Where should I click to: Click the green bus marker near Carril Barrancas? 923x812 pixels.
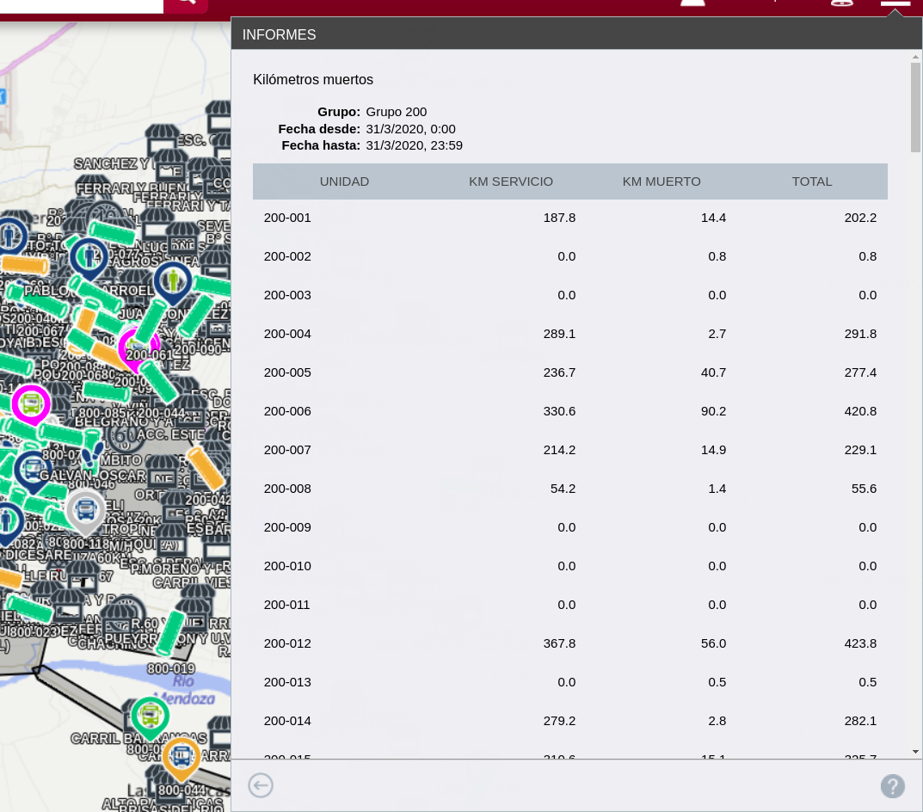click(150, 714)
